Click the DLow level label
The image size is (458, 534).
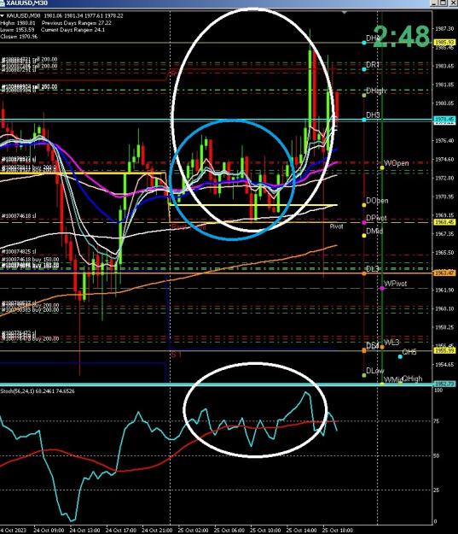click(375, 371)
